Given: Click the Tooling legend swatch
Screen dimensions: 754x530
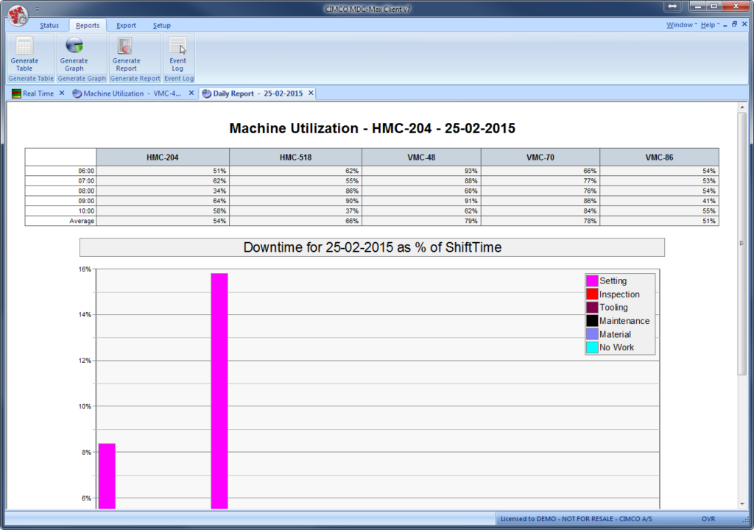Looking at the screenshot, I should tap(592, 307).
